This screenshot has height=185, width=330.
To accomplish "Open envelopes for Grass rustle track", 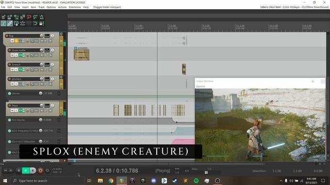I will click(x=27, y=55).
